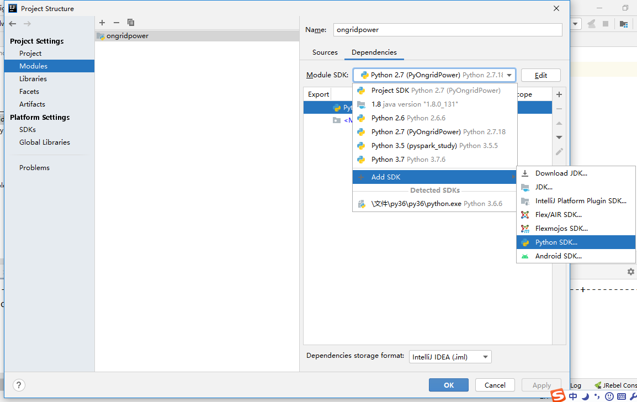Choose Android SDK... option

coord(576,256)
